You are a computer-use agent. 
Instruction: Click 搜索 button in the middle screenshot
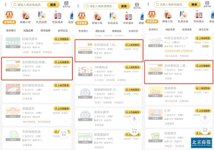[124, 6]
